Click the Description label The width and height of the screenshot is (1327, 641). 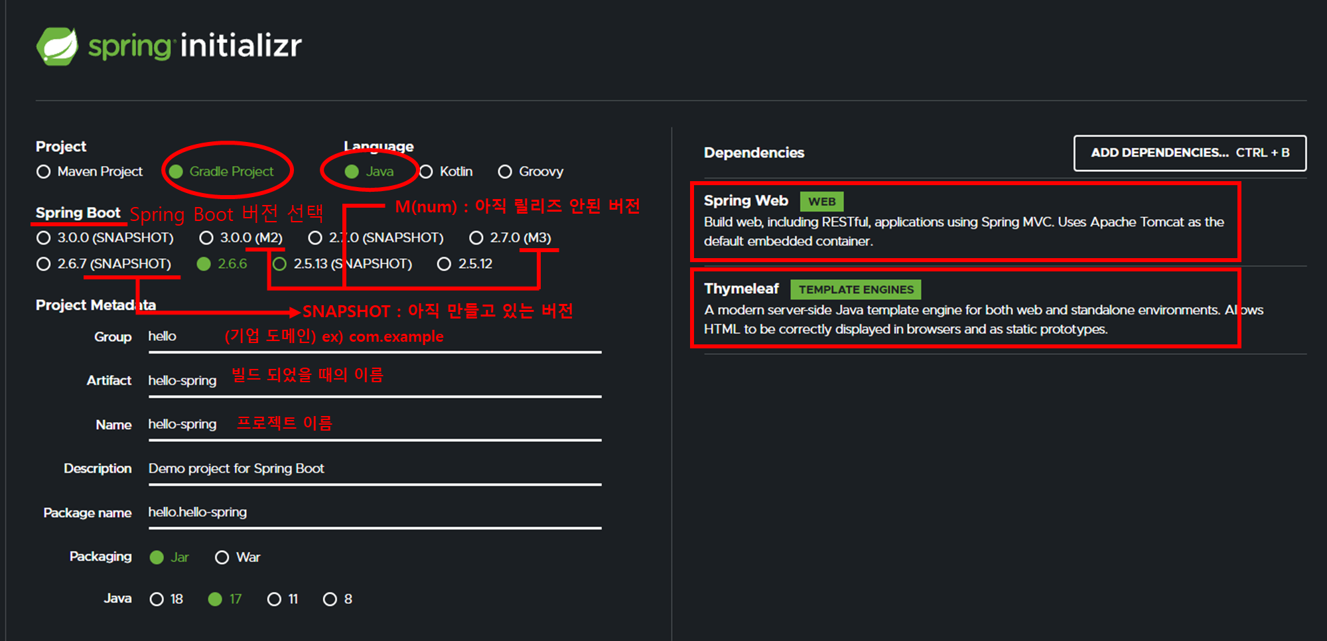coord(98,468)
